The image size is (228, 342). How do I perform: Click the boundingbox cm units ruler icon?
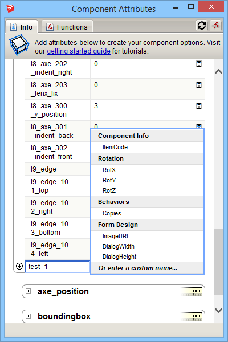click(192, 317)
